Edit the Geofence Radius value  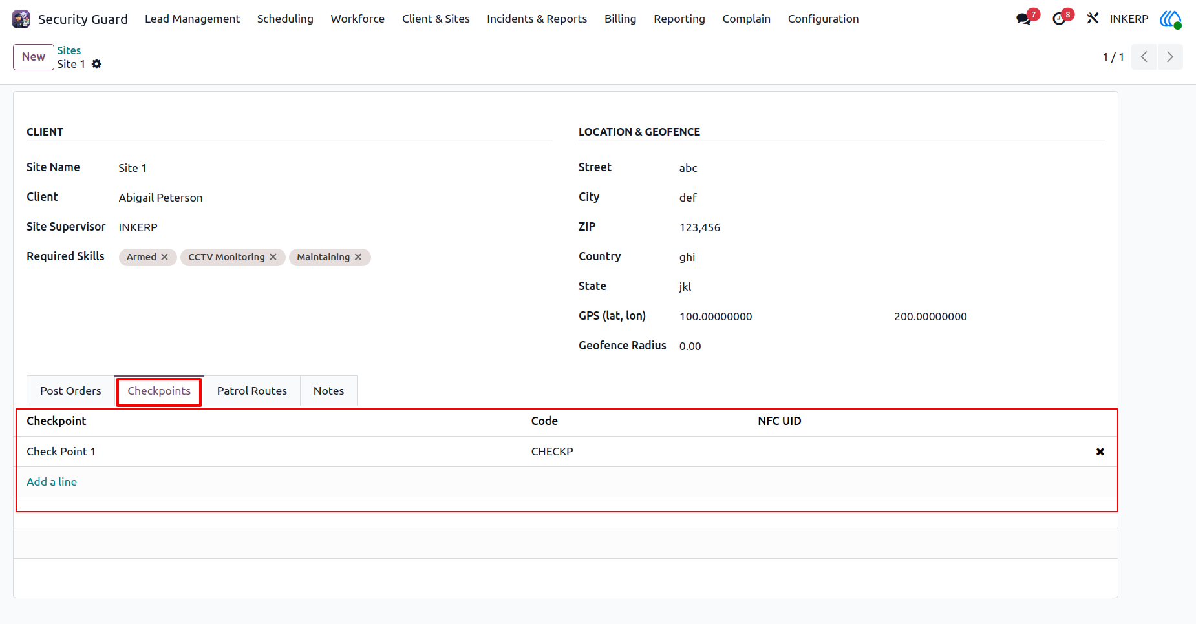point(892,346)
